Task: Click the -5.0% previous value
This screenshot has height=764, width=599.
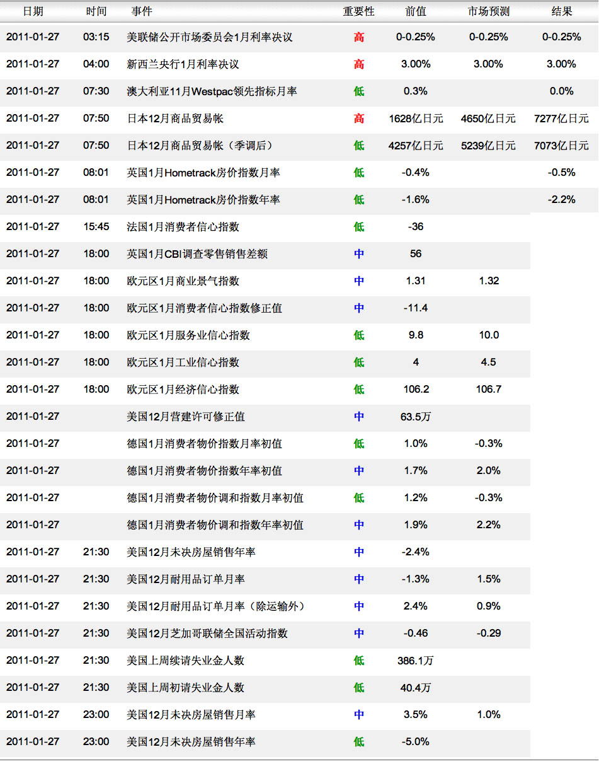Action: click(416, 742)
